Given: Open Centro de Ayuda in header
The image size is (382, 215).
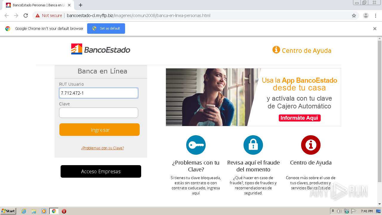Looking at the screenshot, I should [x=306, y=50].
